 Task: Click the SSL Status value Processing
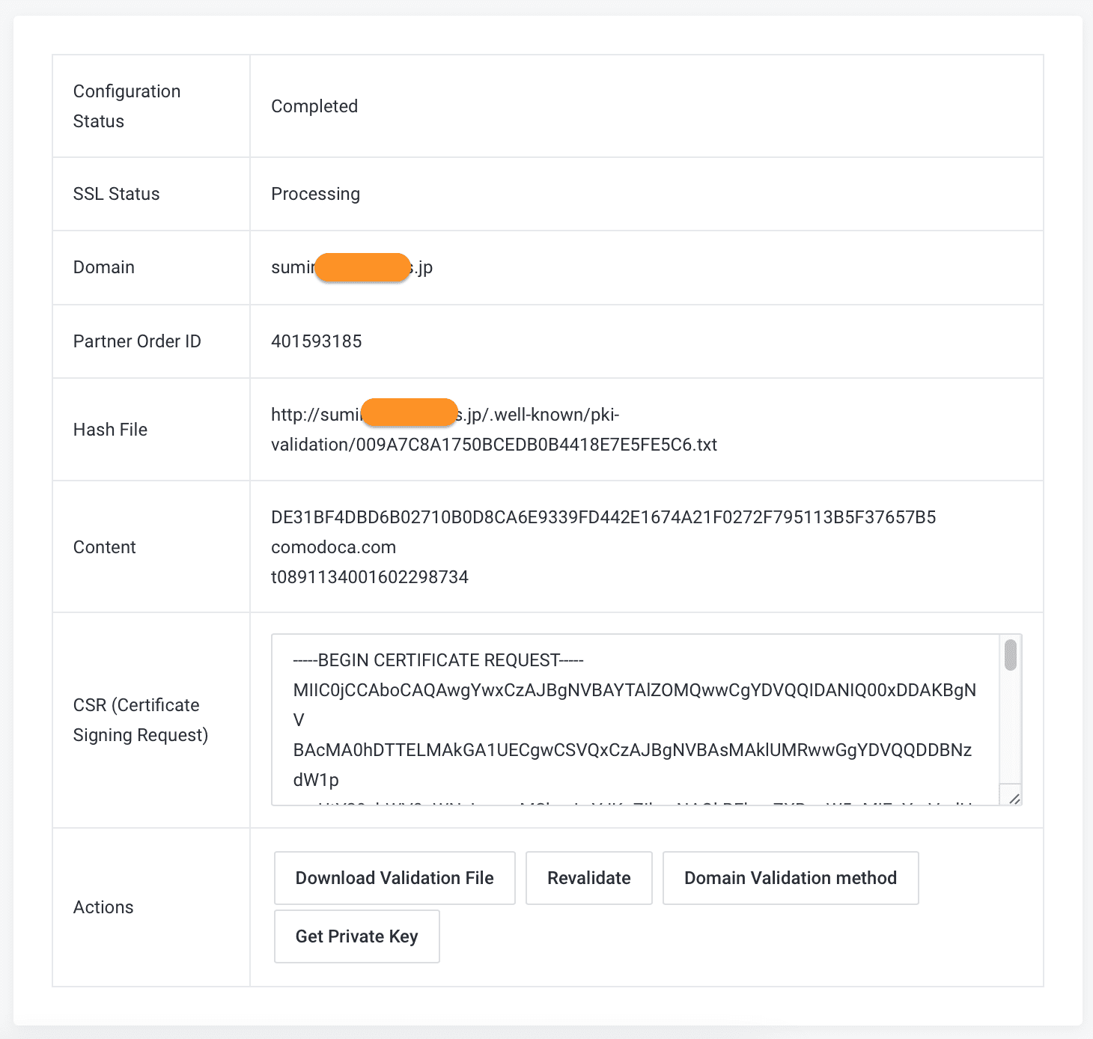315,194
